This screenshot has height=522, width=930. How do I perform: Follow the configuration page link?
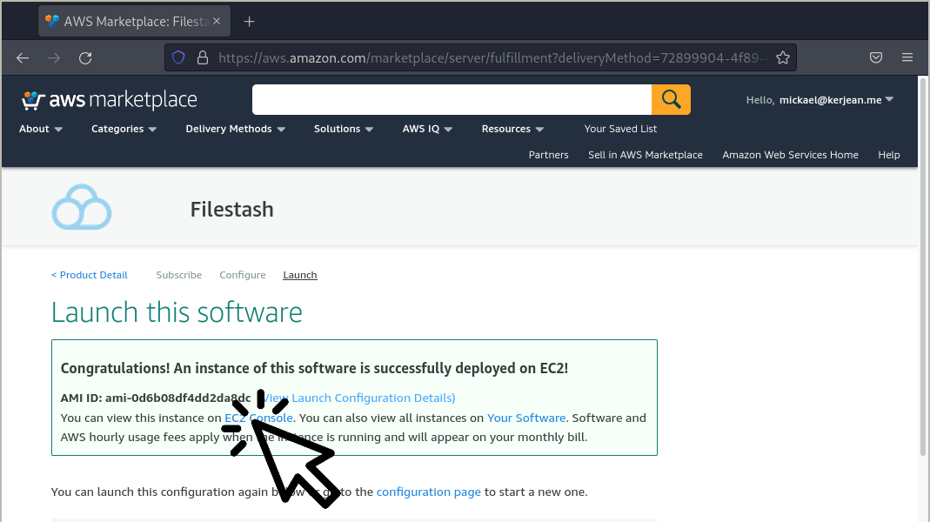click(x=429, y=492)
